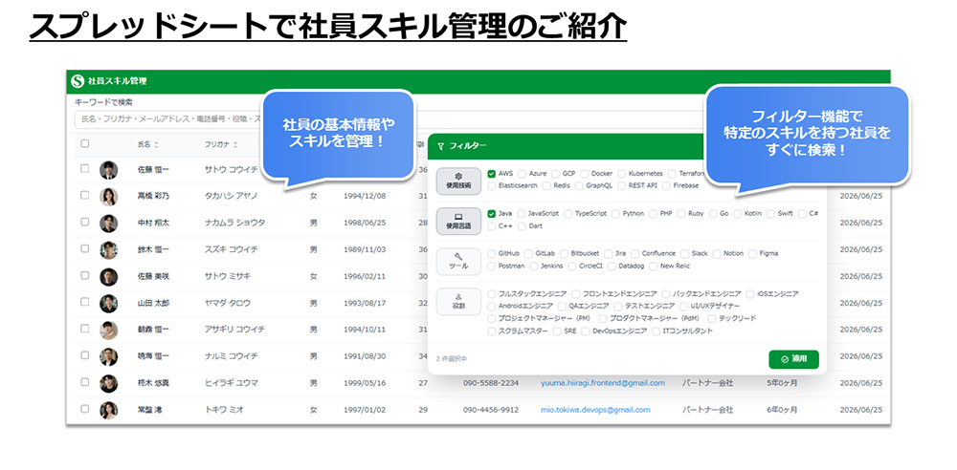Select the 使用技術 filter category button

click(458, 181)
